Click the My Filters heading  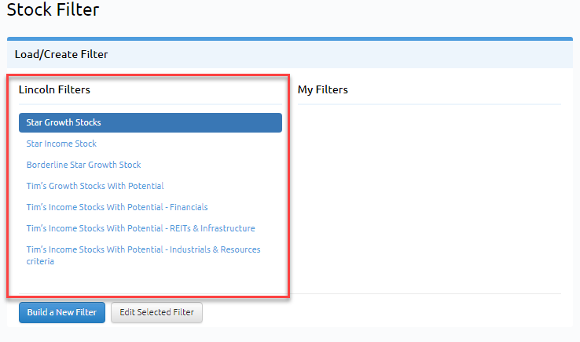coord(322,89)
